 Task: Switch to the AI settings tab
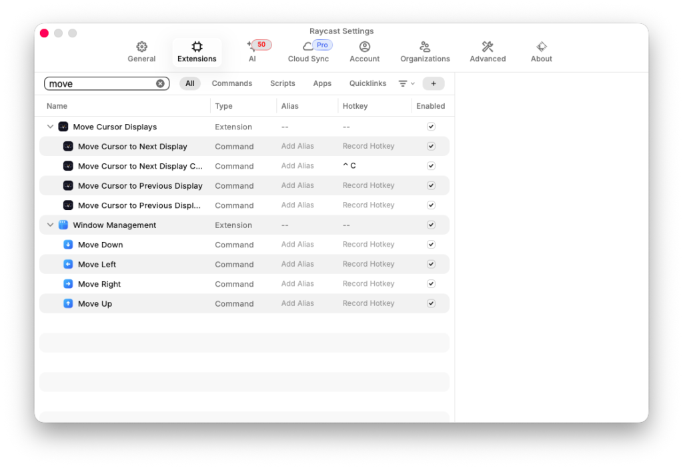coord(253,52)
